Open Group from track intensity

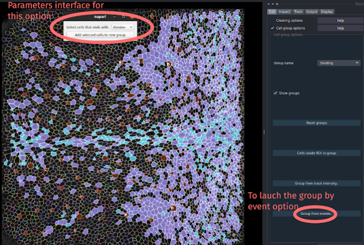click(x=316, y=183)
